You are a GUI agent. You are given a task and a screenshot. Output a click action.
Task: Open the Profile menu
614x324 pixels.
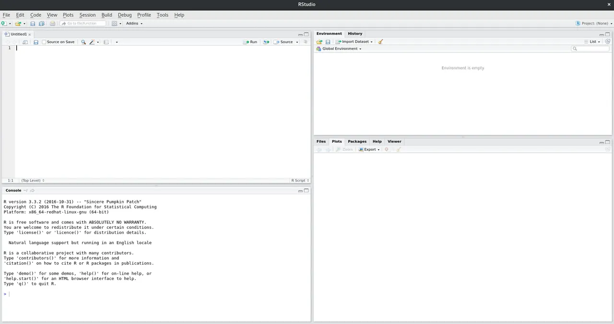(x=144, y=15)
